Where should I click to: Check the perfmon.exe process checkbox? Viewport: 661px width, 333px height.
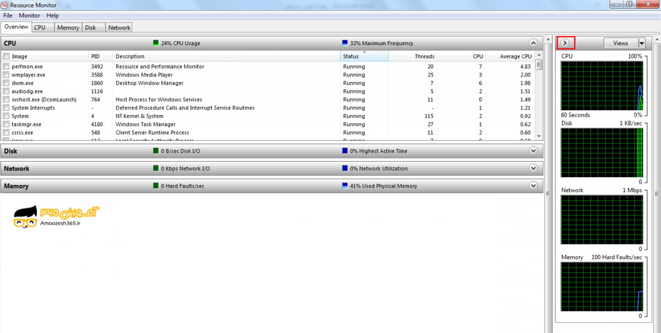pos(6,67)
